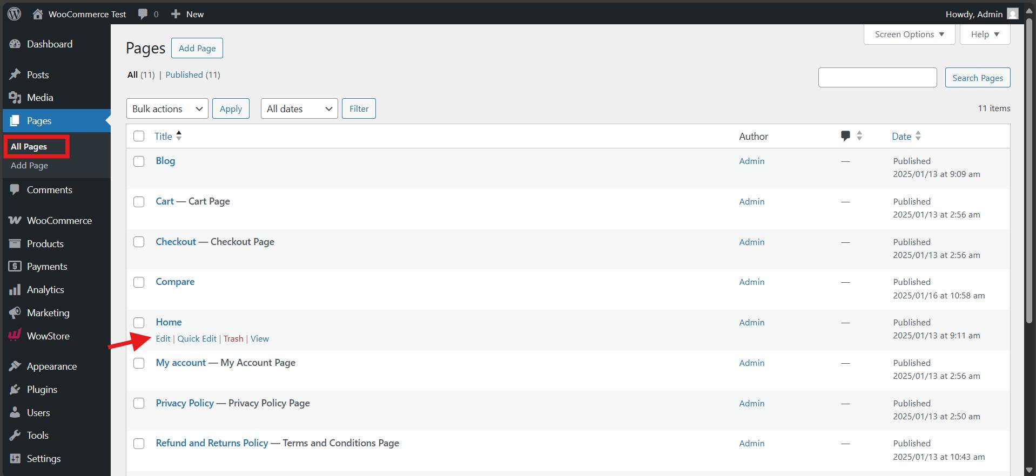Screen dimensions: 1036x476
Task: Click the Pages icon in sidebar
Action: click(15, 121)
